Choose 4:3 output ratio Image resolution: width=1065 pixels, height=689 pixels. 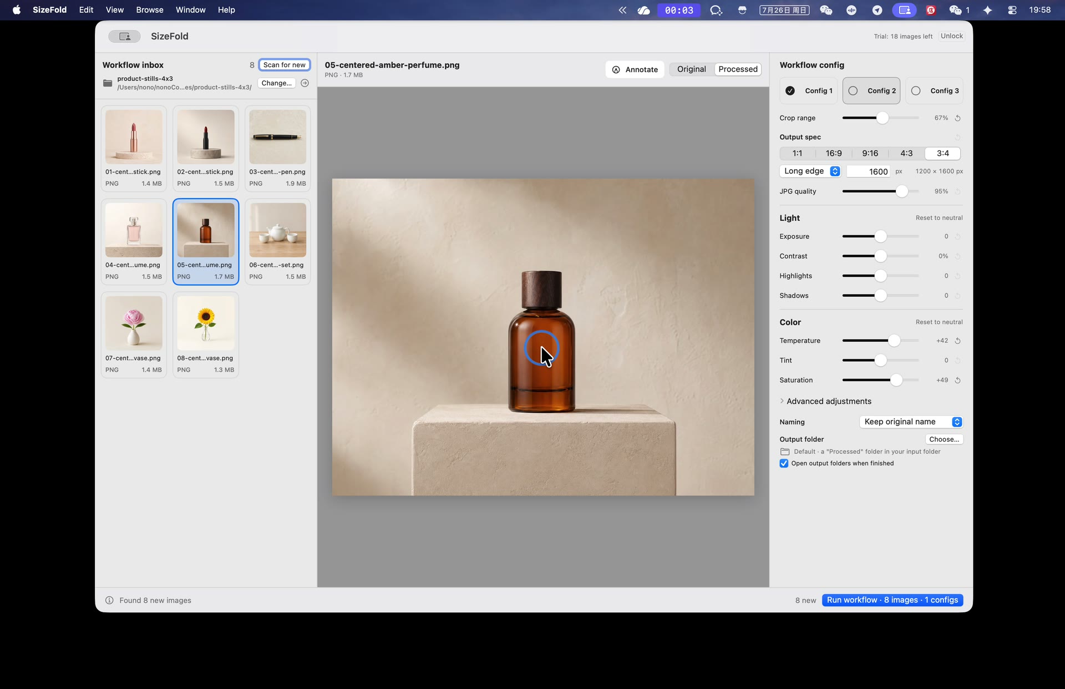tap(906, 154)
